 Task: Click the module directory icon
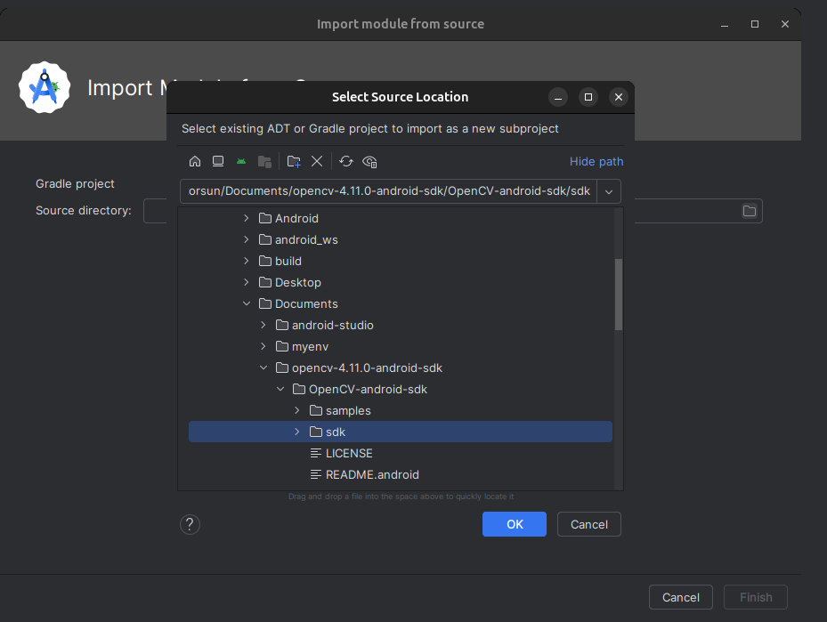pos(264,161)
